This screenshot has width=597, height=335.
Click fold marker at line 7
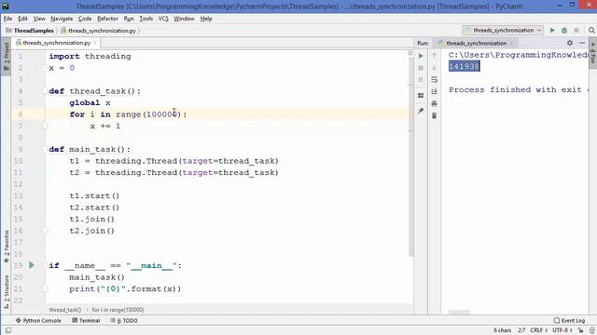tap(45, 126)
